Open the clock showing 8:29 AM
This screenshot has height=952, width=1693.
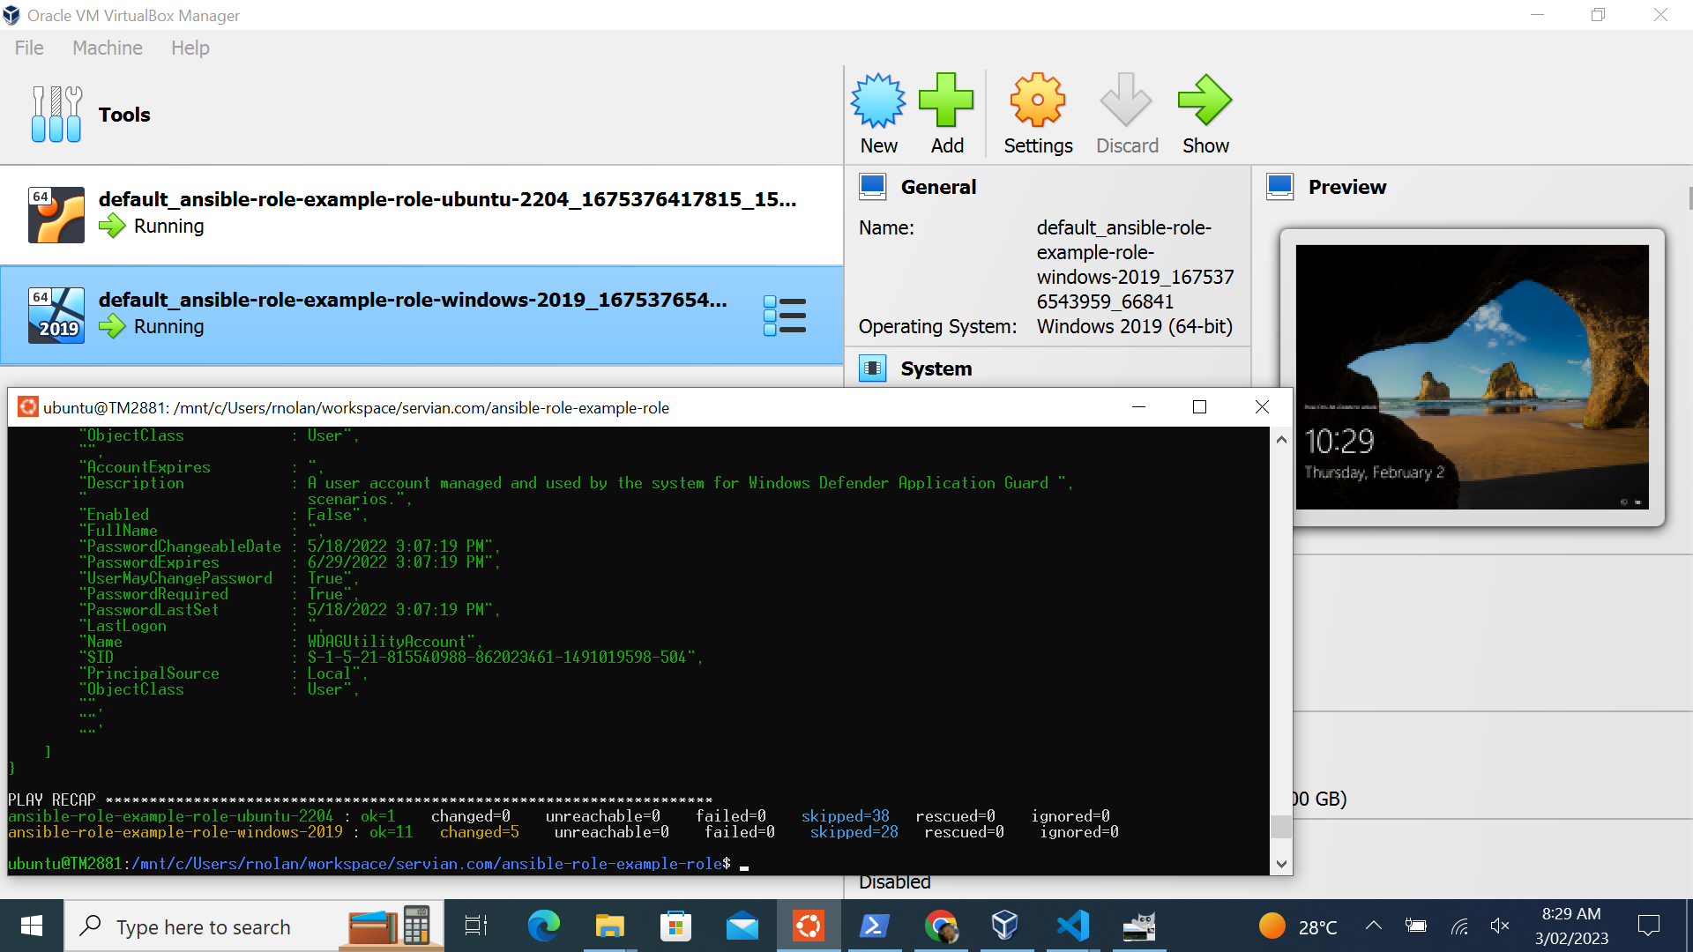(1571, 926)
